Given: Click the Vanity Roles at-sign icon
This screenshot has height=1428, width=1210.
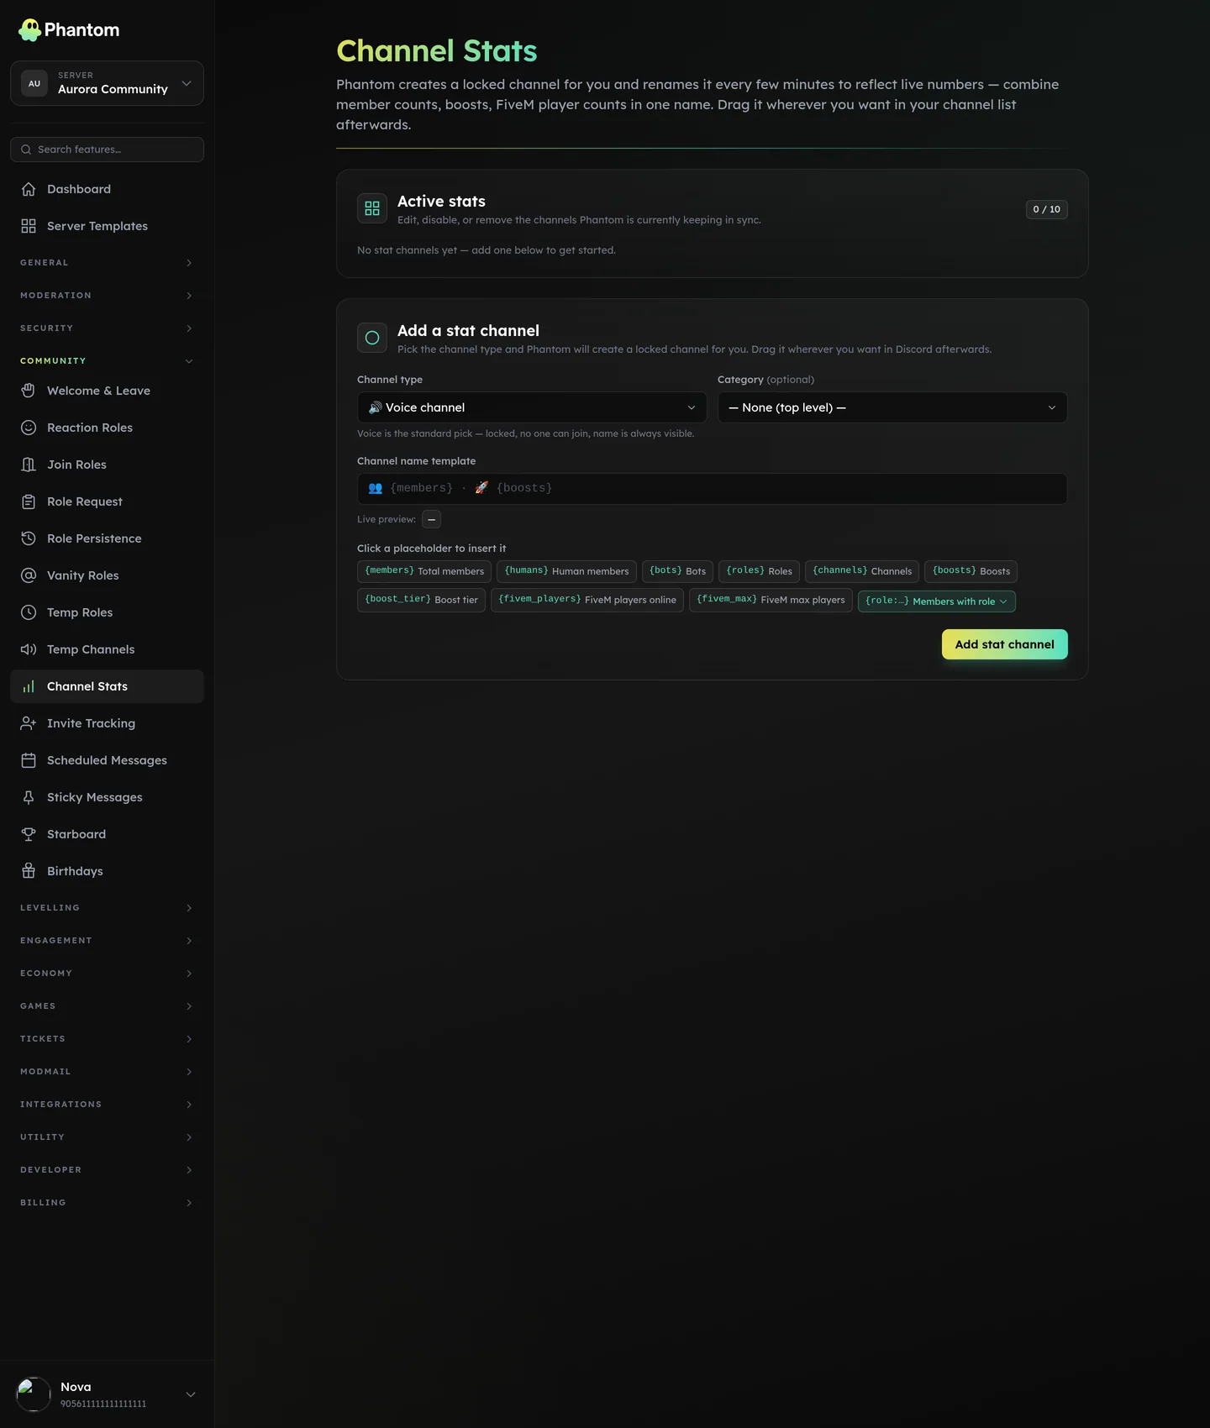Looking at the screenshot, I should tap(29, 575).
